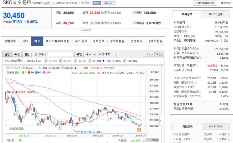Open the 종목토론실 tab
This screenshot has height=143, width=233.
[117, 41]
